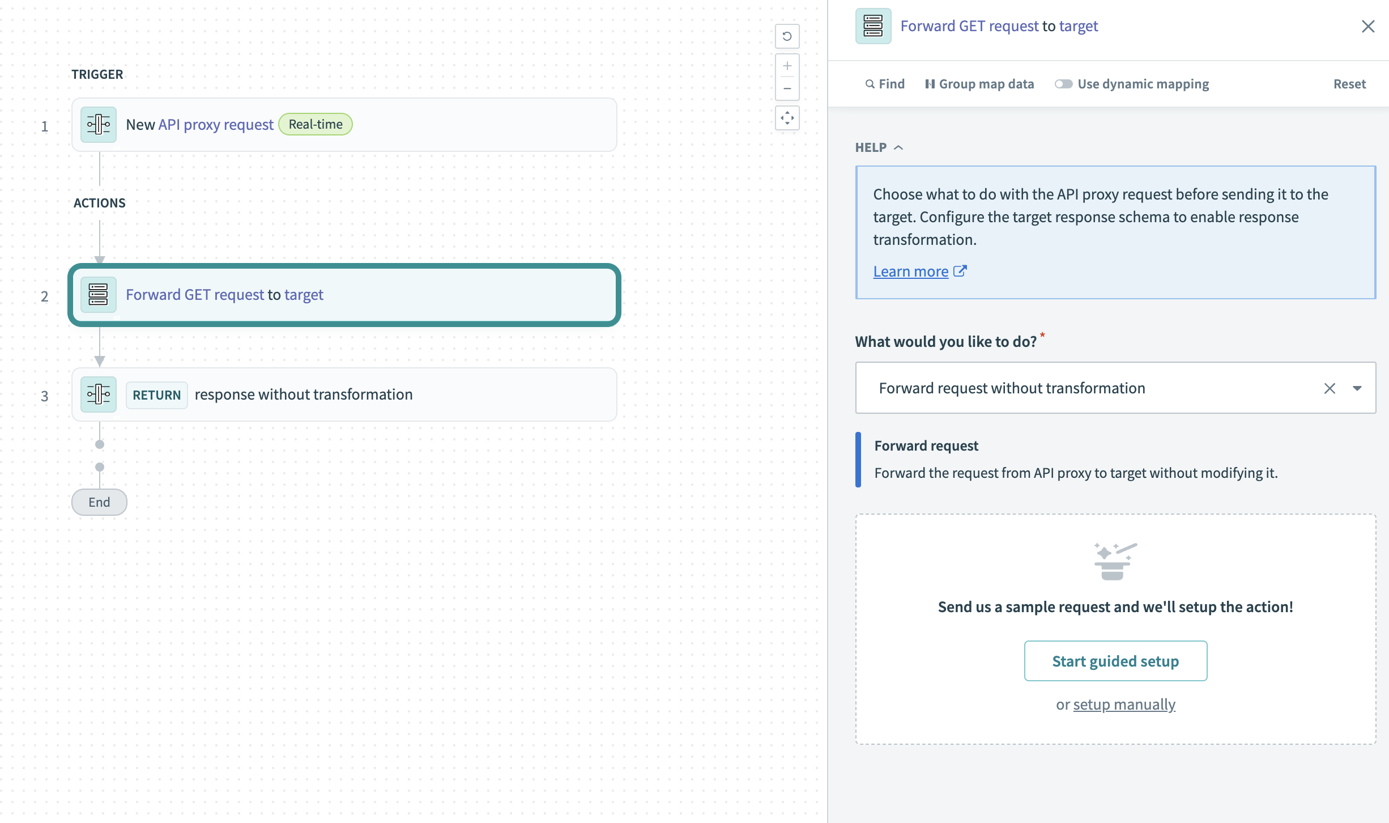Viewport: 1389px width, 823px height.
Task: Reset the panel configuration
Action: [1349, 83]
